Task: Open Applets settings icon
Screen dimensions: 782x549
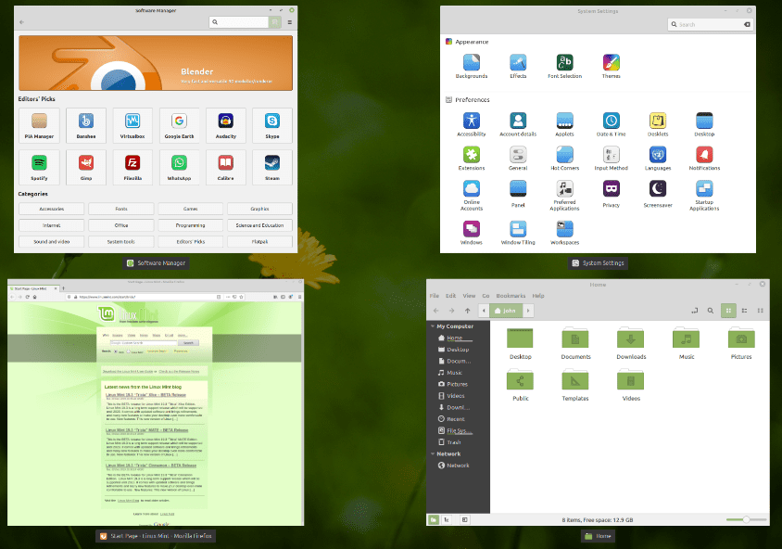Action: click(564, 125)
